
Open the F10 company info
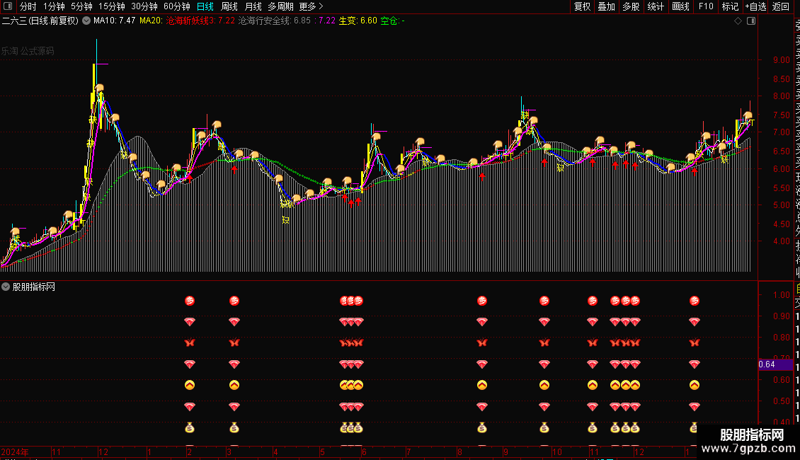point(705,6)
